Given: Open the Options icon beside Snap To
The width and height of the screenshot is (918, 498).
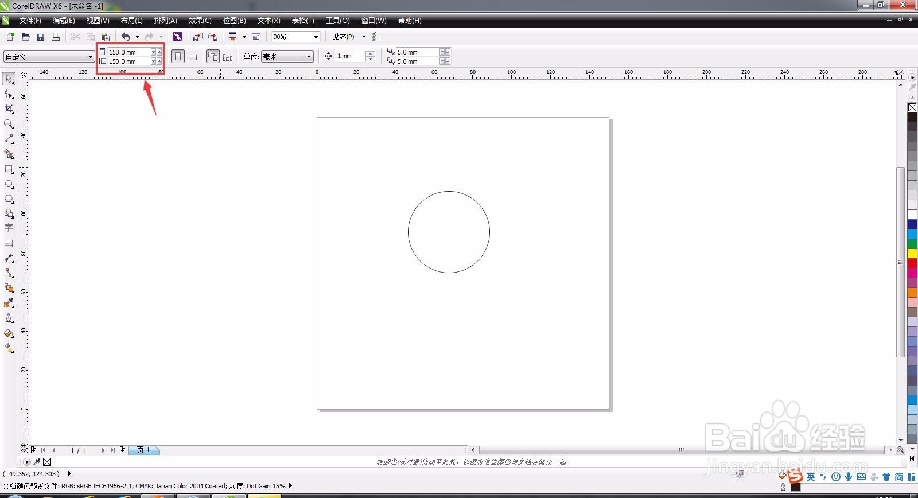Looking at the screenshot, I should 376,37.
